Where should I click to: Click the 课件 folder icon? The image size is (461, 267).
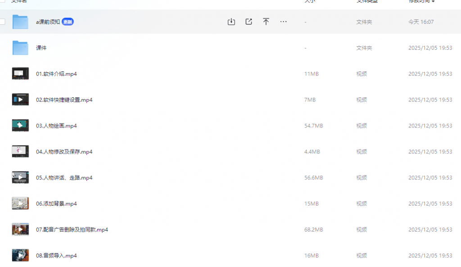click(x=20, y=48)
